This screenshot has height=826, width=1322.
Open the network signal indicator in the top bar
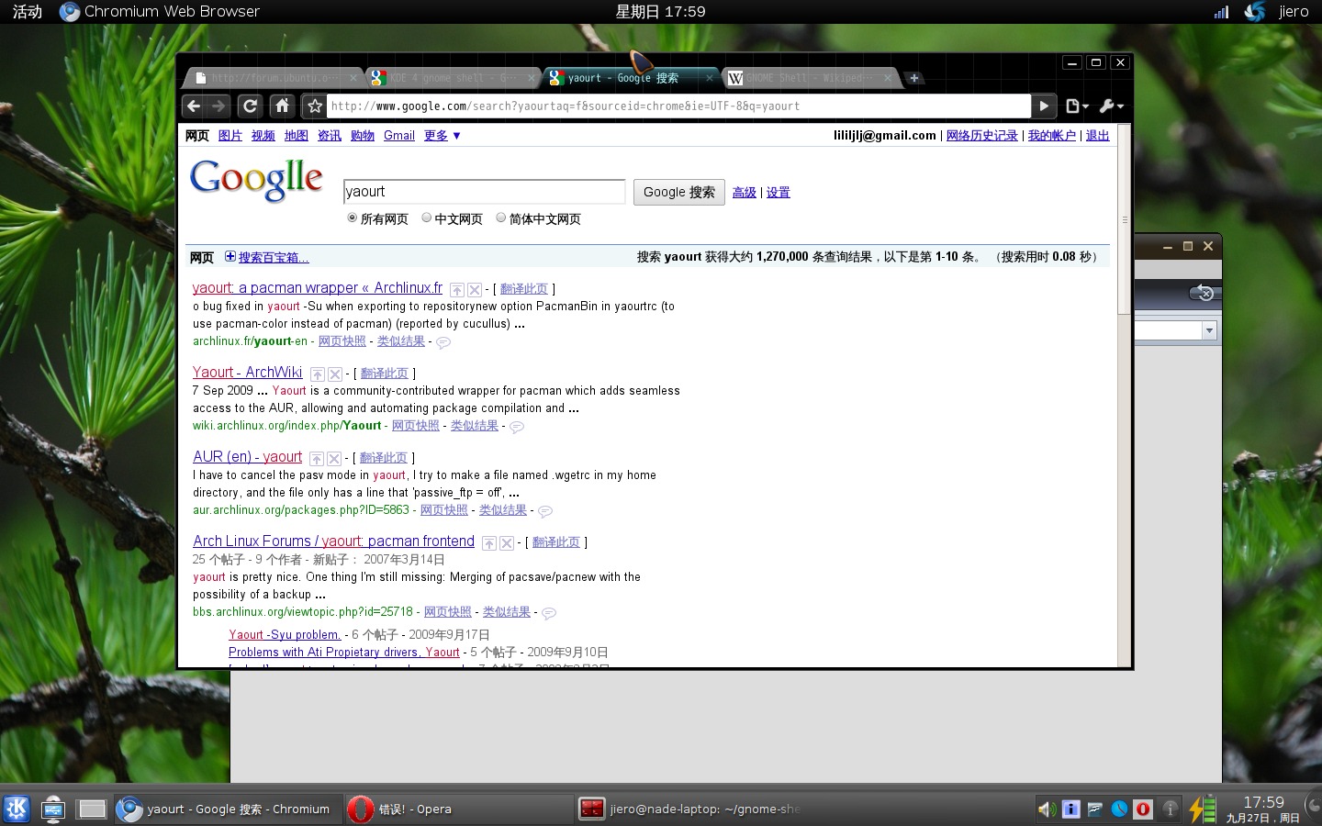click(x=1221, y=12)
